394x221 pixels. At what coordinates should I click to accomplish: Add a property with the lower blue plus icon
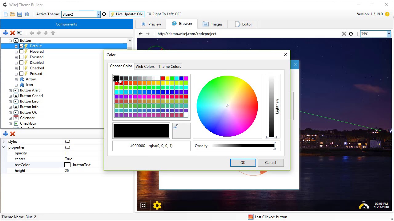pos(6,134)
